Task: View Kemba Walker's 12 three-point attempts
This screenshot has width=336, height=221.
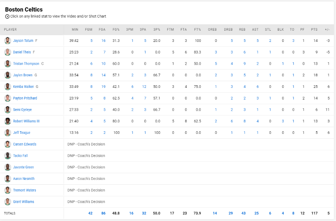Action: pyautogui.click(x=144, y=87)
